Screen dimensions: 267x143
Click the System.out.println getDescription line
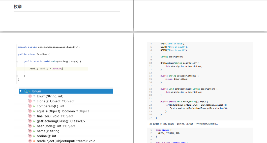point(199,108)
